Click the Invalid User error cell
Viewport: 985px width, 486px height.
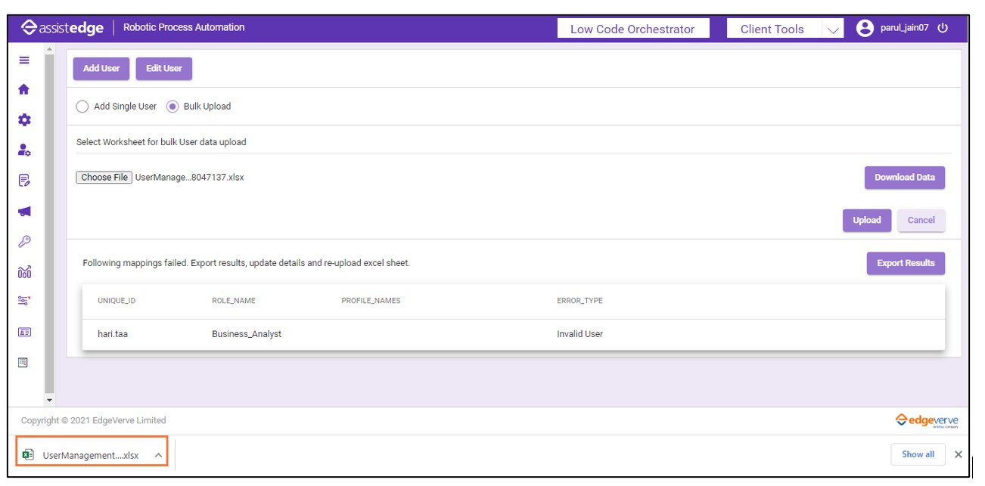[x=580, y=334]
